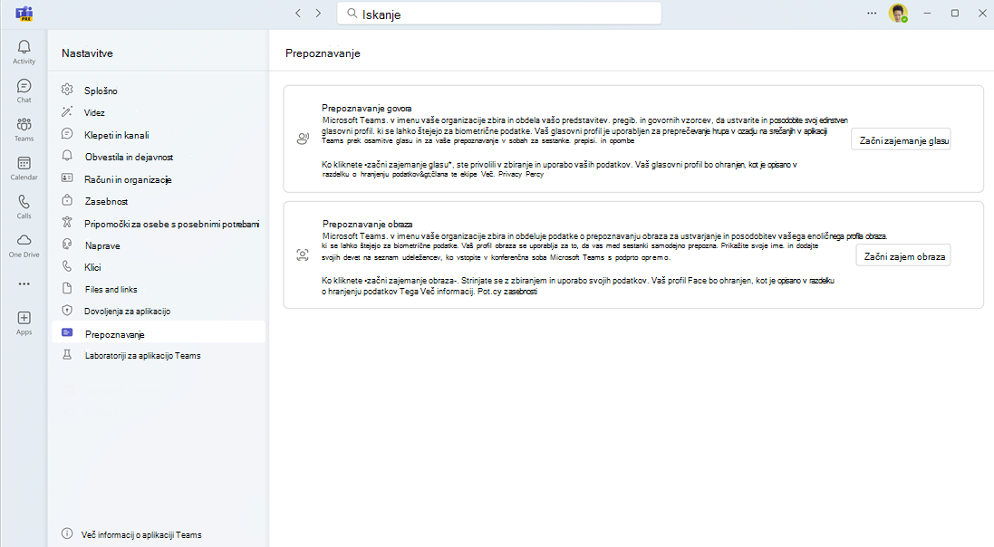This screenshot has height=547, width=994.
Task: Click the Obvestila in dejavnost bell icon
Action: tap(67, 156)
